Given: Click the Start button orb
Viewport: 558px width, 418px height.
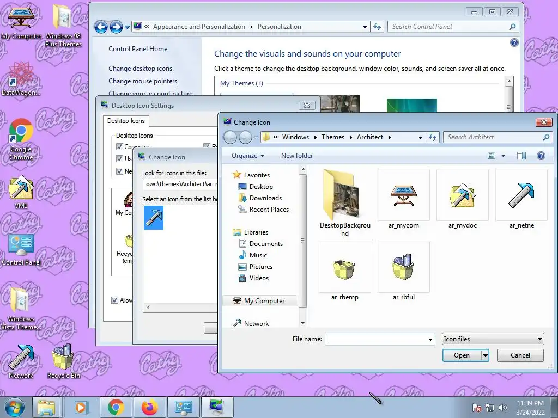Looking at the screenshot, I should pyautogui.click(x=14, y=408).
